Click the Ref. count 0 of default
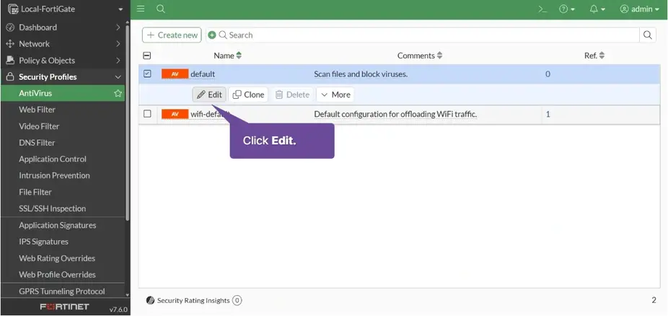This screenshot has height=316, width=668. pyautogui.click(x=548, y=74)
